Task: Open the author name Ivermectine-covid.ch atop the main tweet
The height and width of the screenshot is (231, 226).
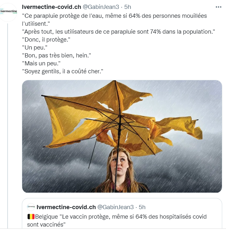Action: tap(51, 7)
